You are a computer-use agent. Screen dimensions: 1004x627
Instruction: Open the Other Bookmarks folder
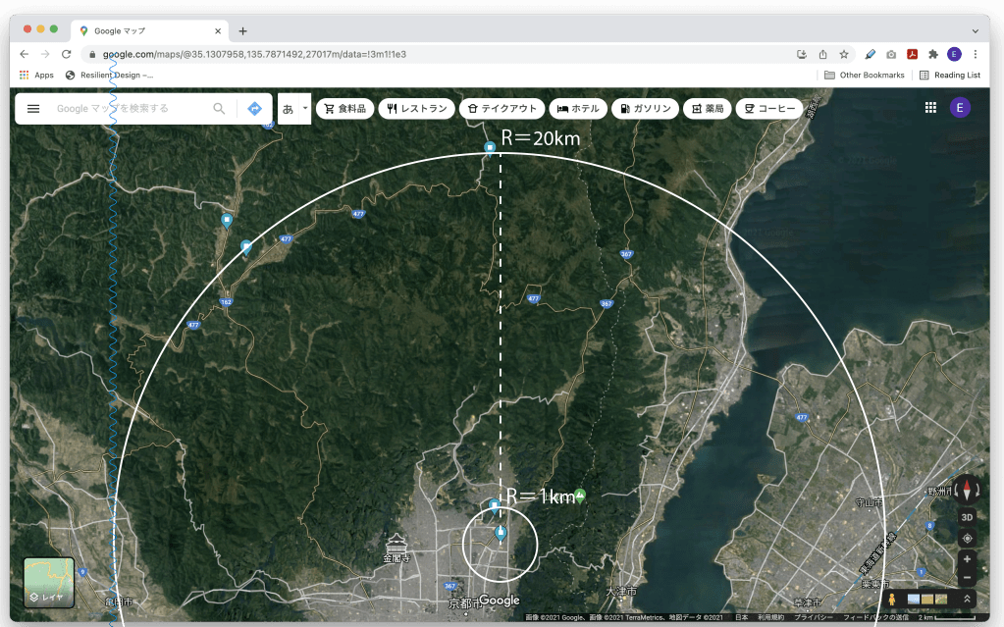pos(864,75)
